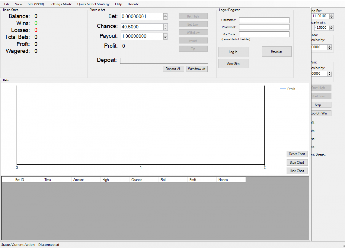Screen dimensions: 345x248
Task: Increase the Bet amount with up arrow
Action: tap(165, 15)
